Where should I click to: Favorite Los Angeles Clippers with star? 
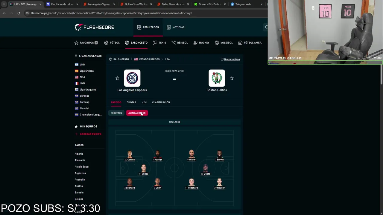coord(117,78)
